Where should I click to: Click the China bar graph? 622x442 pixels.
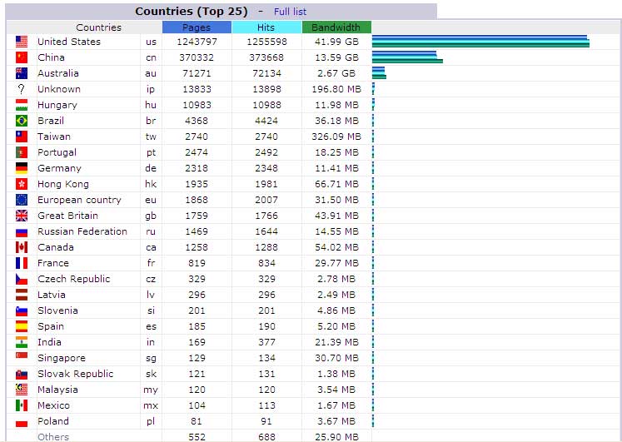pos(407,57)
